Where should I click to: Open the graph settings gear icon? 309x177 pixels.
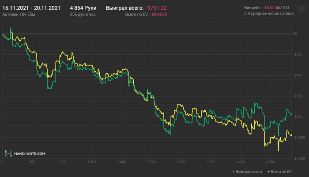(x=302, y=9)
